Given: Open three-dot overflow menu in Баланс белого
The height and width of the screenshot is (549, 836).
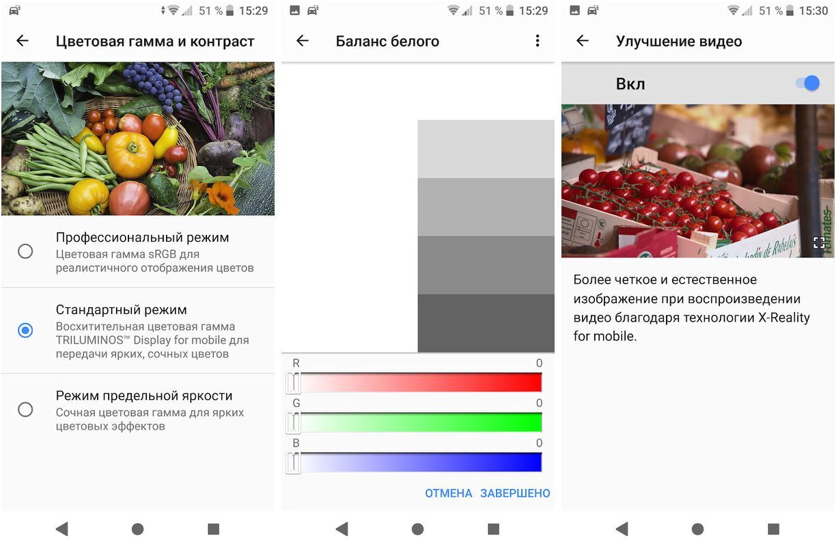Looking at the screenshot, I should (538, 41).
